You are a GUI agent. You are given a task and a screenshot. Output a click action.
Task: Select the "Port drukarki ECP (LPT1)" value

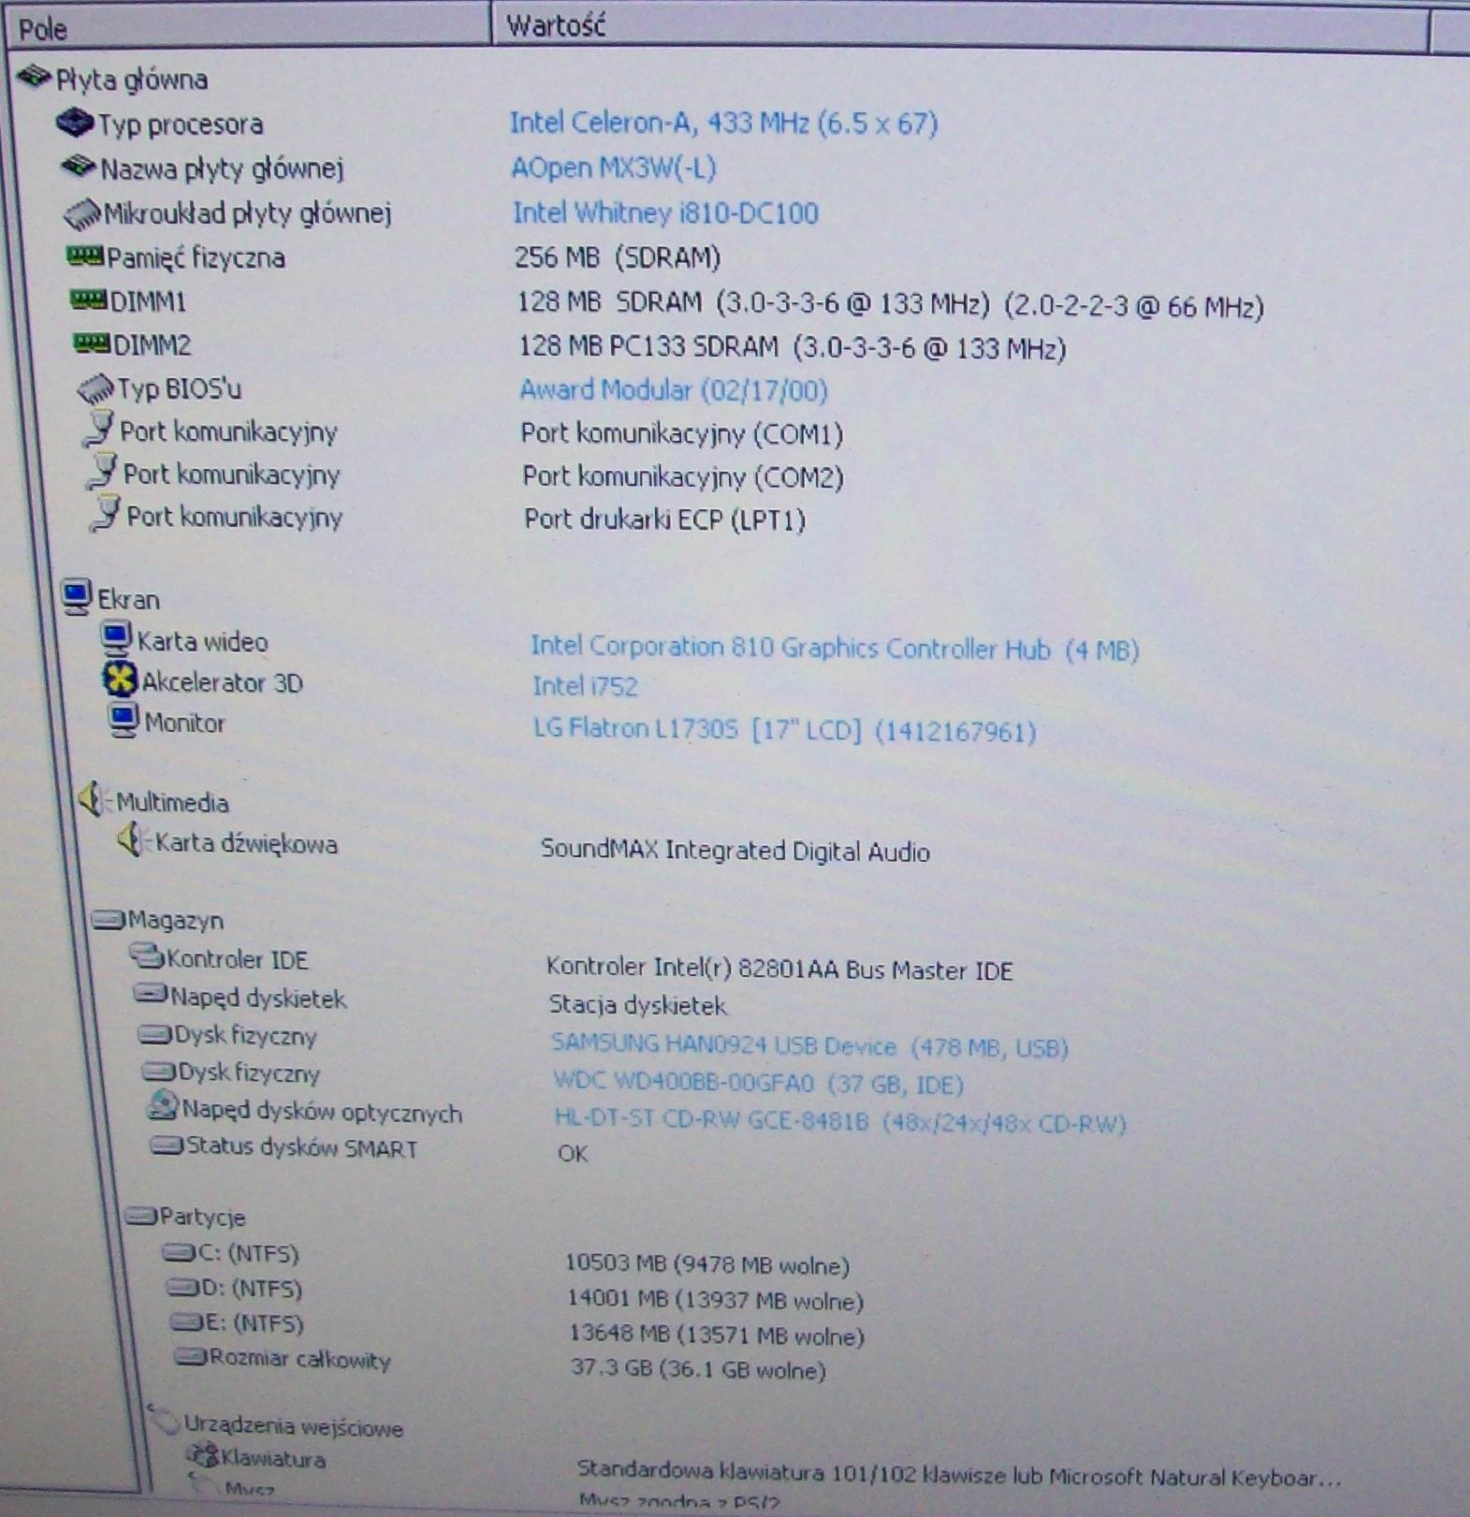[x=664, y=519]
